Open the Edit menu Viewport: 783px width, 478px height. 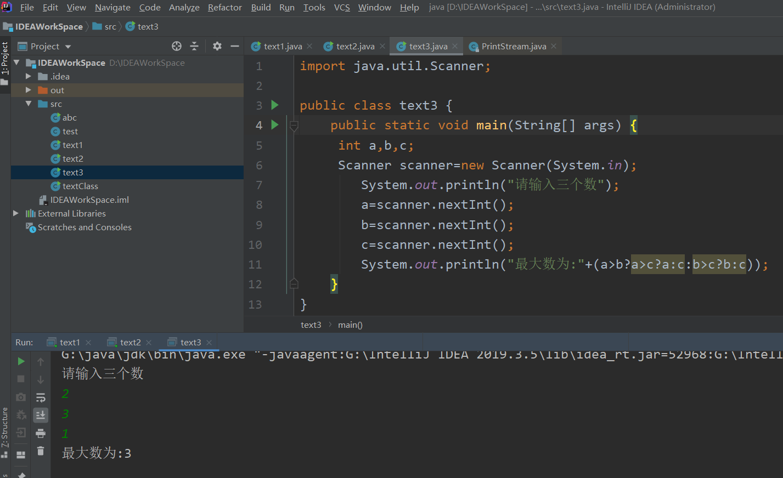point(50,7)
